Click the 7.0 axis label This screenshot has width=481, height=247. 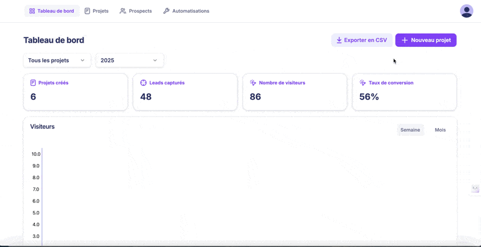coord(36,189)
